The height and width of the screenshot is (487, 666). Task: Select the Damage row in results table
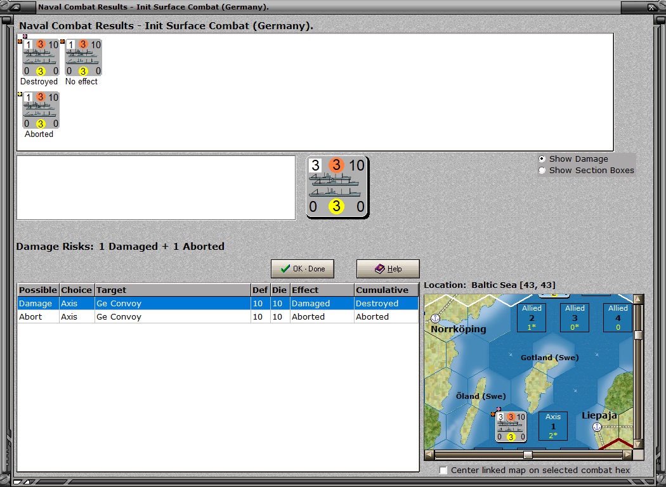(218, 303)
